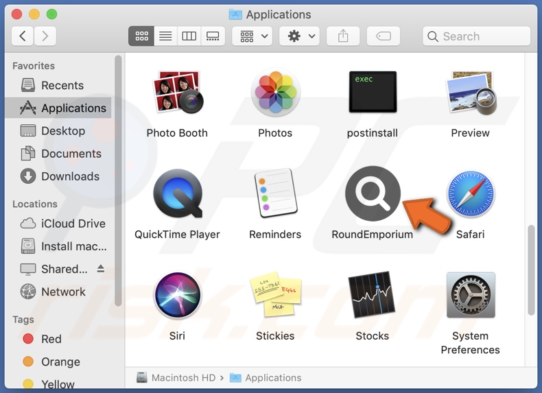Open the group-by arrangement dropdown
This screenshot has height=393, width=542.
(252, 36)
